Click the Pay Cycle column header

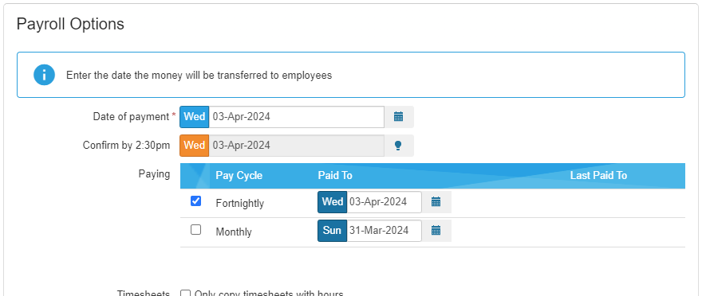(239, 175)
